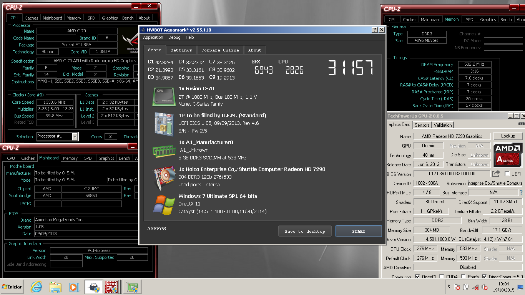Click the START benchmark button
Viewport: 525px width, 295px height.
pyautogui.click(x=359, y=231)
